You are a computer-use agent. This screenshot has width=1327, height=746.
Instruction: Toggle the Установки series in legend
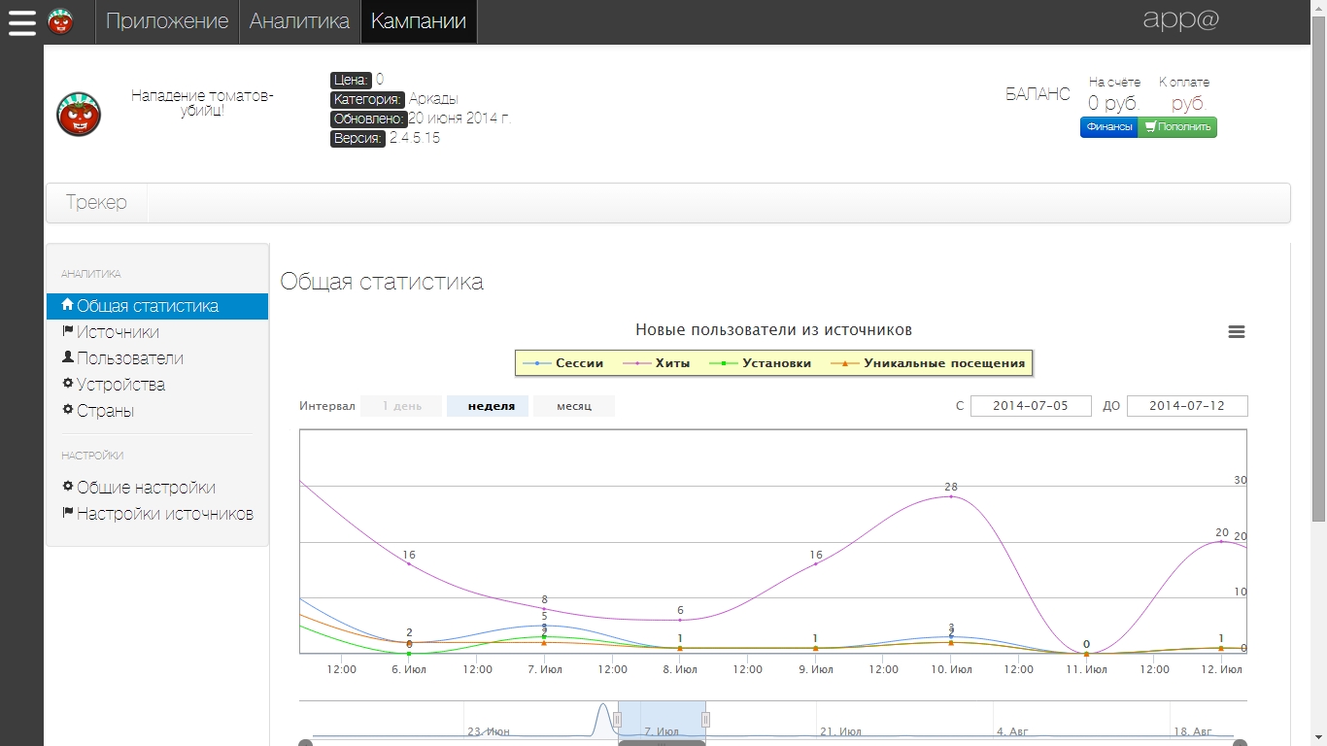775,363
